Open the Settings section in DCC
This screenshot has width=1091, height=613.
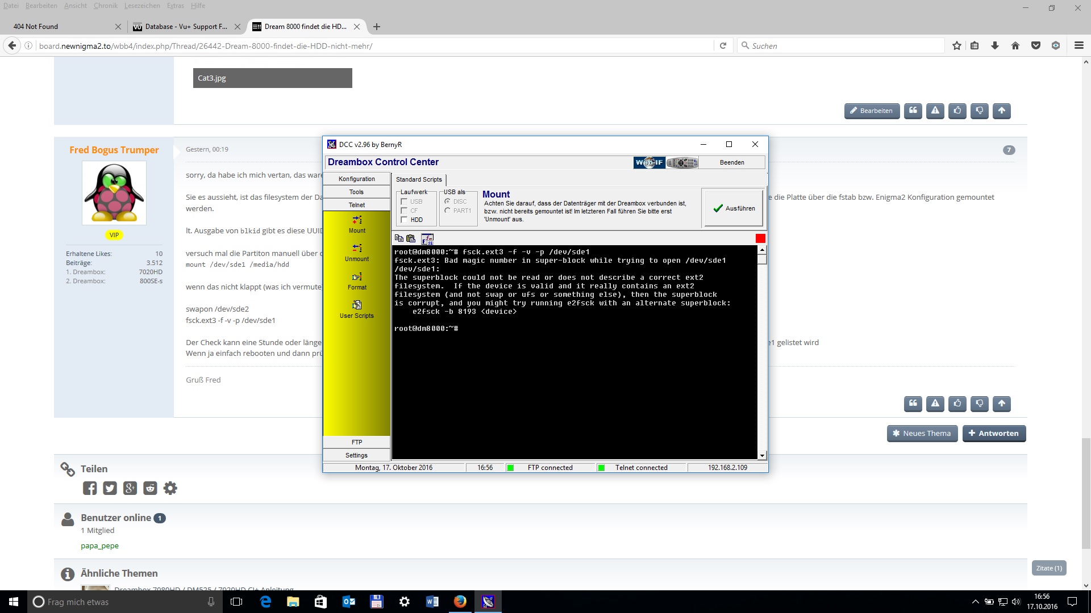click(357, 455)
